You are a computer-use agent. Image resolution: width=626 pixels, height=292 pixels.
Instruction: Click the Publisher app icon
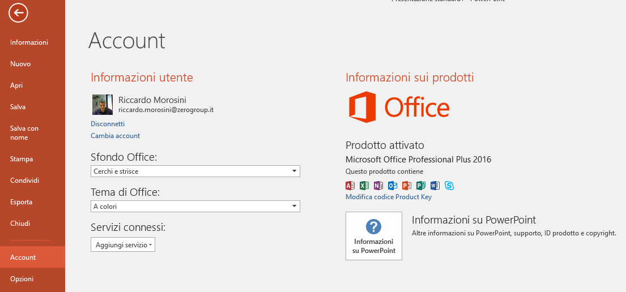click(421, 186)
